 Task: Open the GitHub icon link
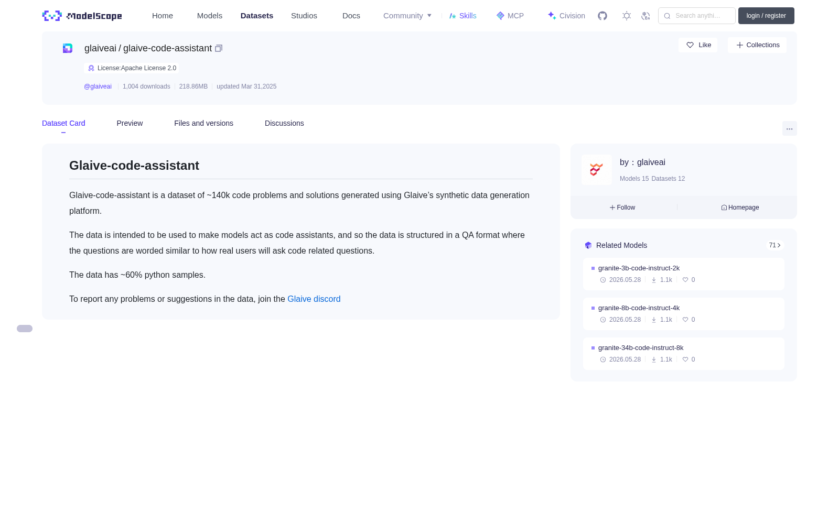click(x=603, y=16)
